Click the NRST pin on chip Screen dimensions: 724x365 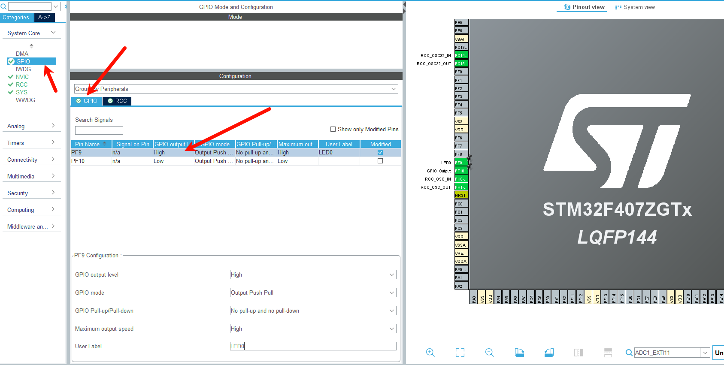(461, 195)
